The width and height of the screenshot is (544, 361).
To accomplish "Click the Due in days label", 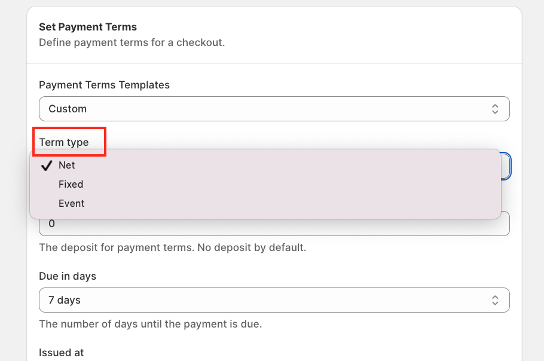I will pos(68,276).
